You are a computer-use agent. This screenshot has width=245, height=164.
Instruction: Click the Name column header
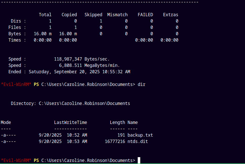[x=132, y=122]
